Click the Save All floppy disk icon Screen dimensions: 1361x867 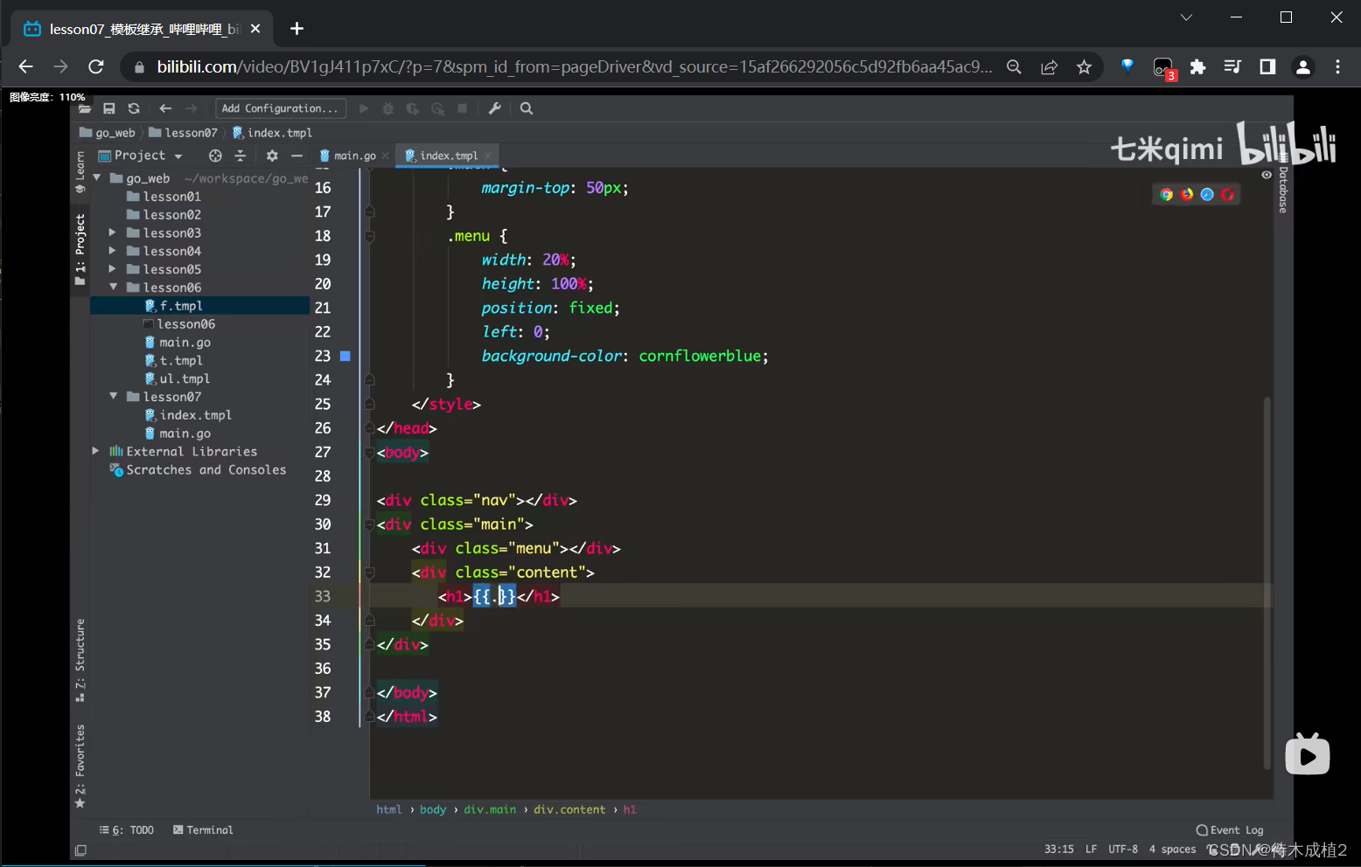pos(109,108)
